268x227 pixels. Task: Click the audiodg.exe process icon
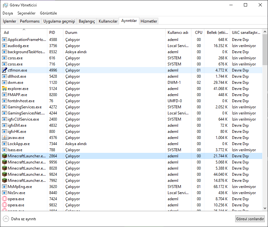click(x=5, y=46)
